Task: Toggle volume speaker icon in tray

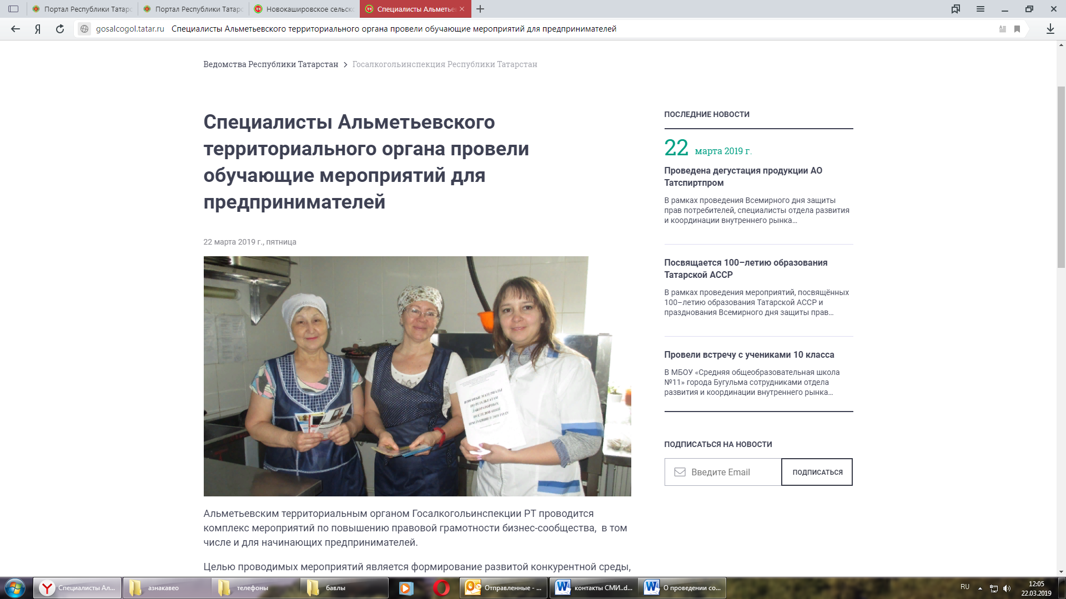Action: point(1007,588)
